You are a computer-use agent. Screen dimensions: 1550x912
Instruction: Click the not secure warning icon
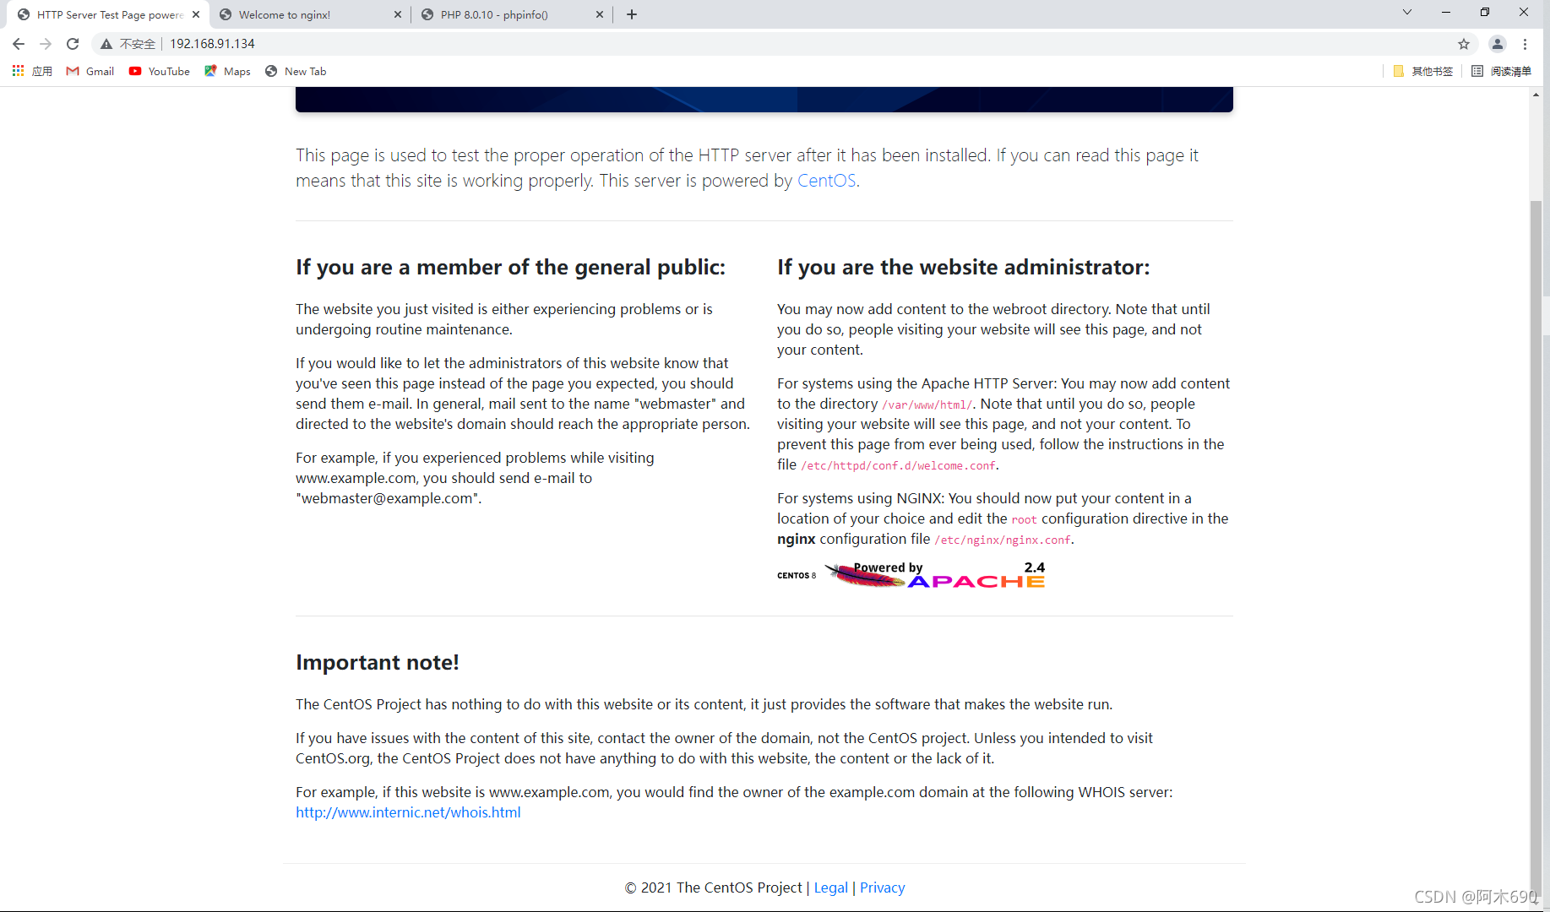pyautogui.click(x=106, y=44)
